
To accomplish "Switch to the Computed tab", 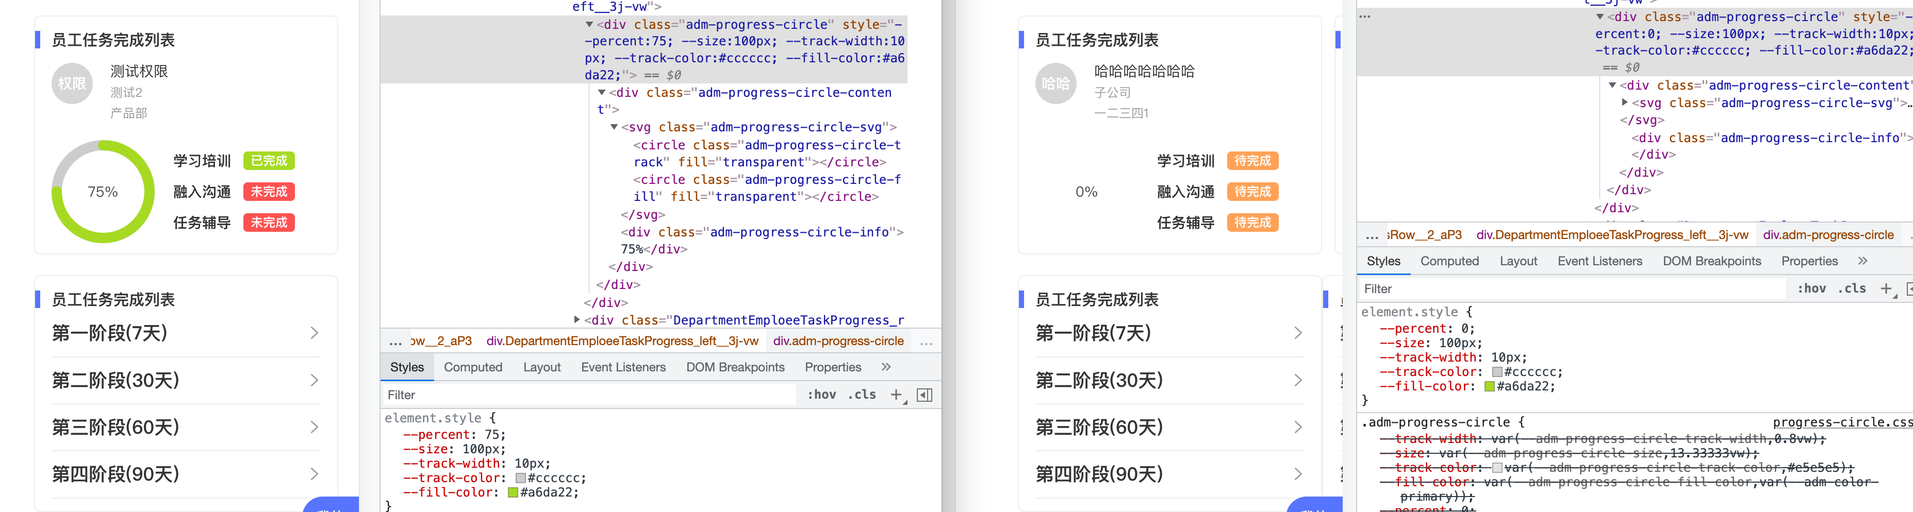I will click(x=473, y=367).
